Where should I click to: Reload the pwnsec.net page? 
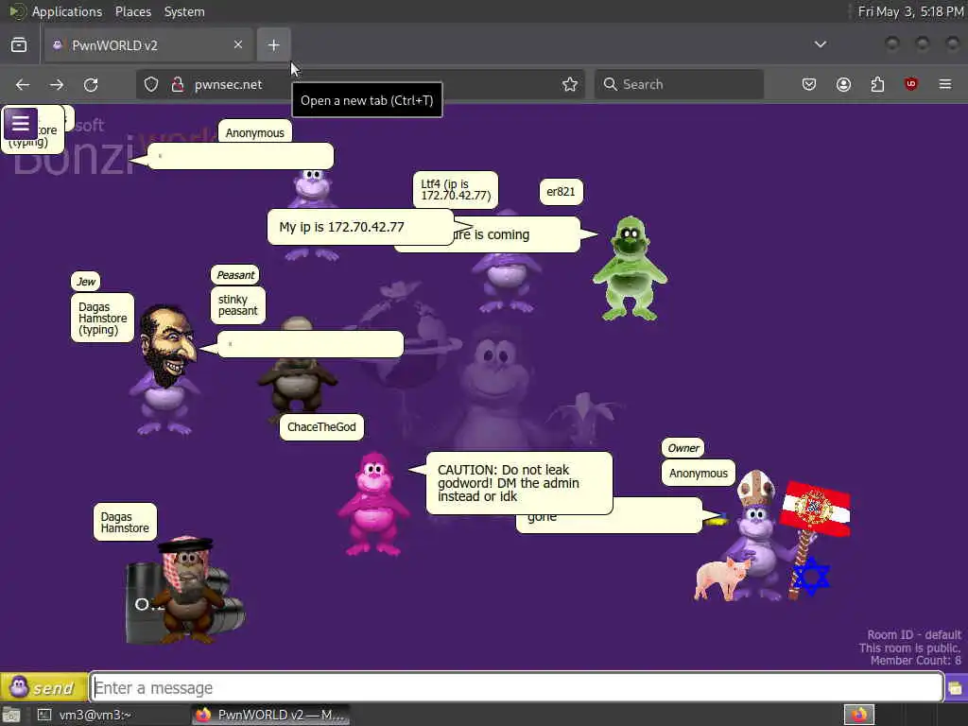tap(91, 84)
